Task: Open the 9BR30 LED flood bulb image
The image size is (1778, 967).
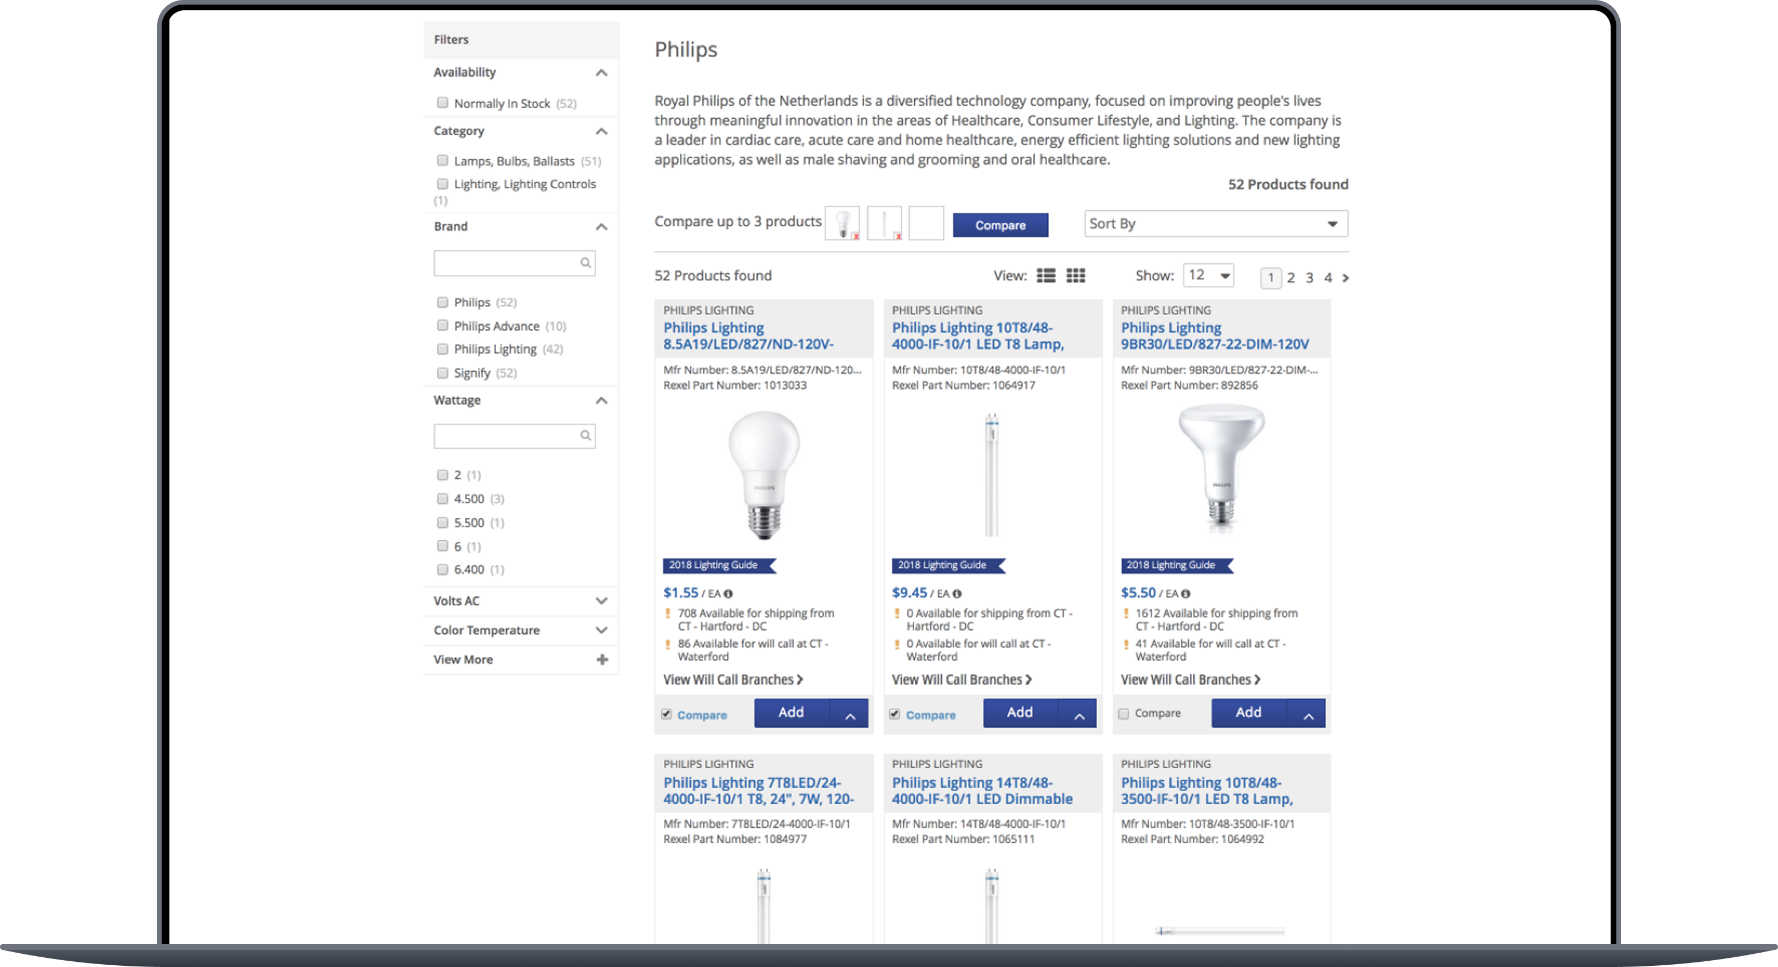Action: (x=1221, y=469)
